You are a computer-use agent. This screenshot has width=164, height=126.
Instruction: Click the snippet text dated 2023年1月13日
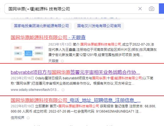pos(102,49)
